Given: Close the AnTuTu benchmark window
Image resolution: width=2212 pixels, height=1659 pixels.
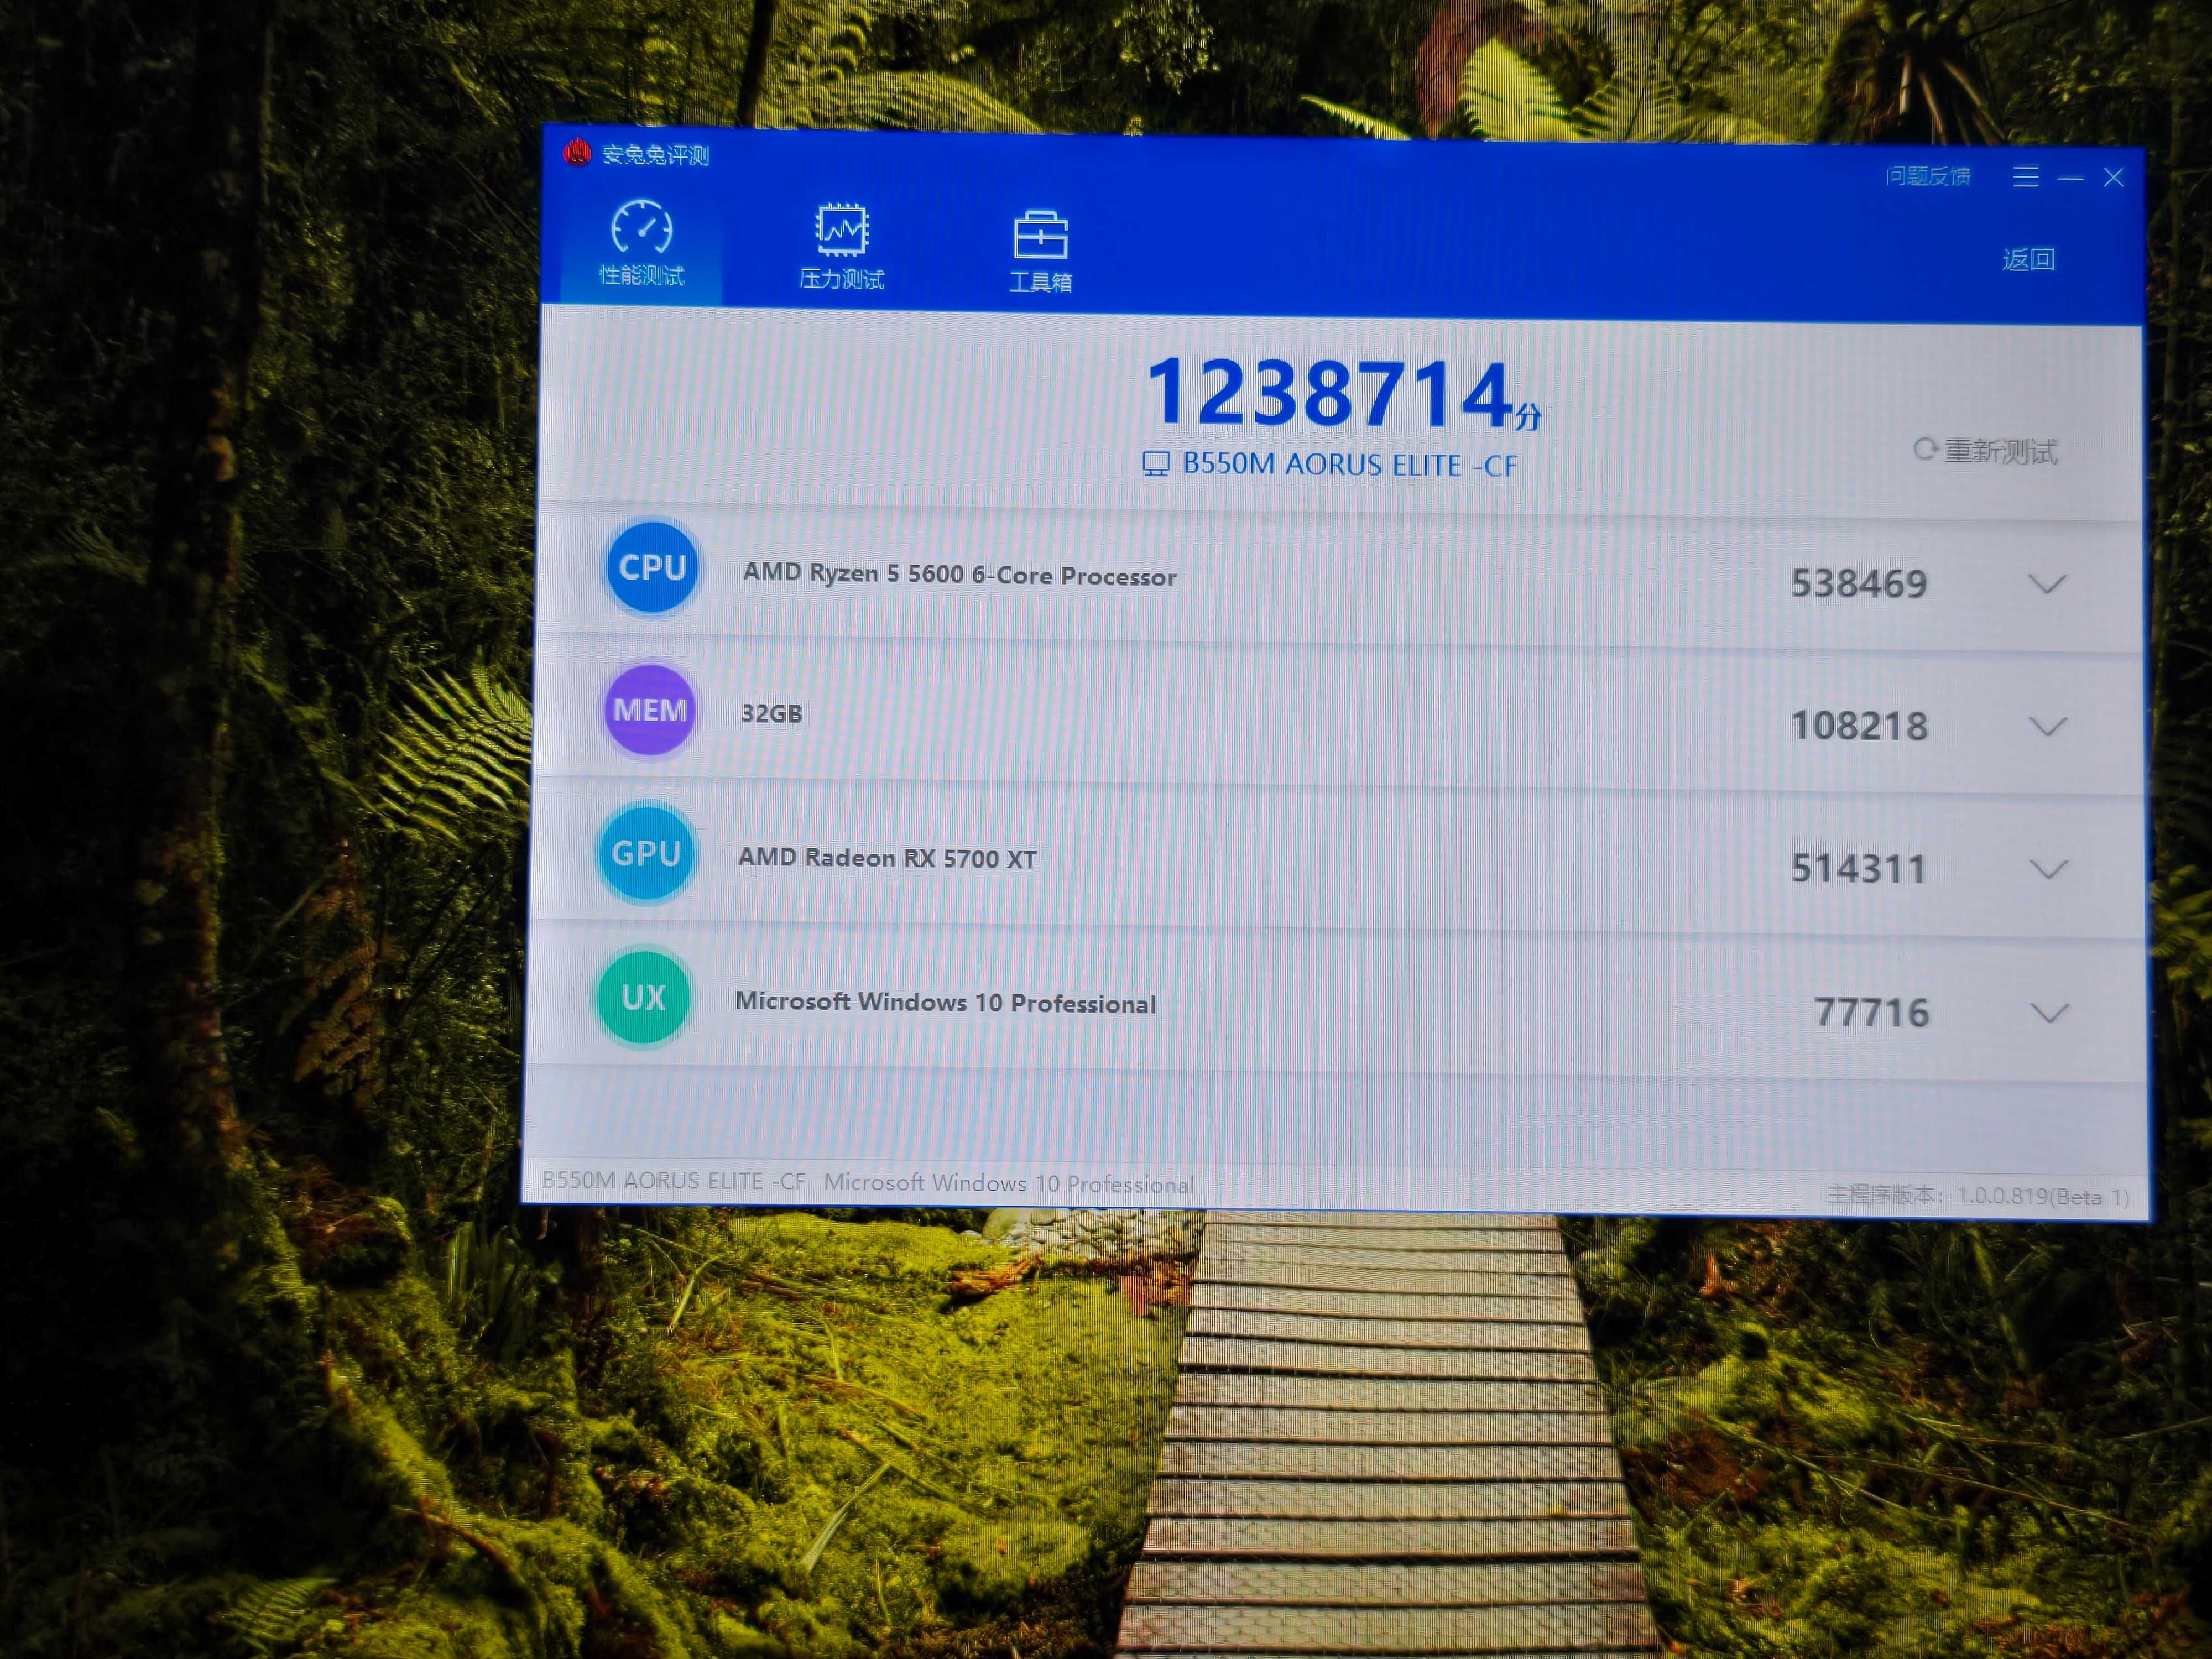Looking at the screenshot, I should click(2113, 178).
